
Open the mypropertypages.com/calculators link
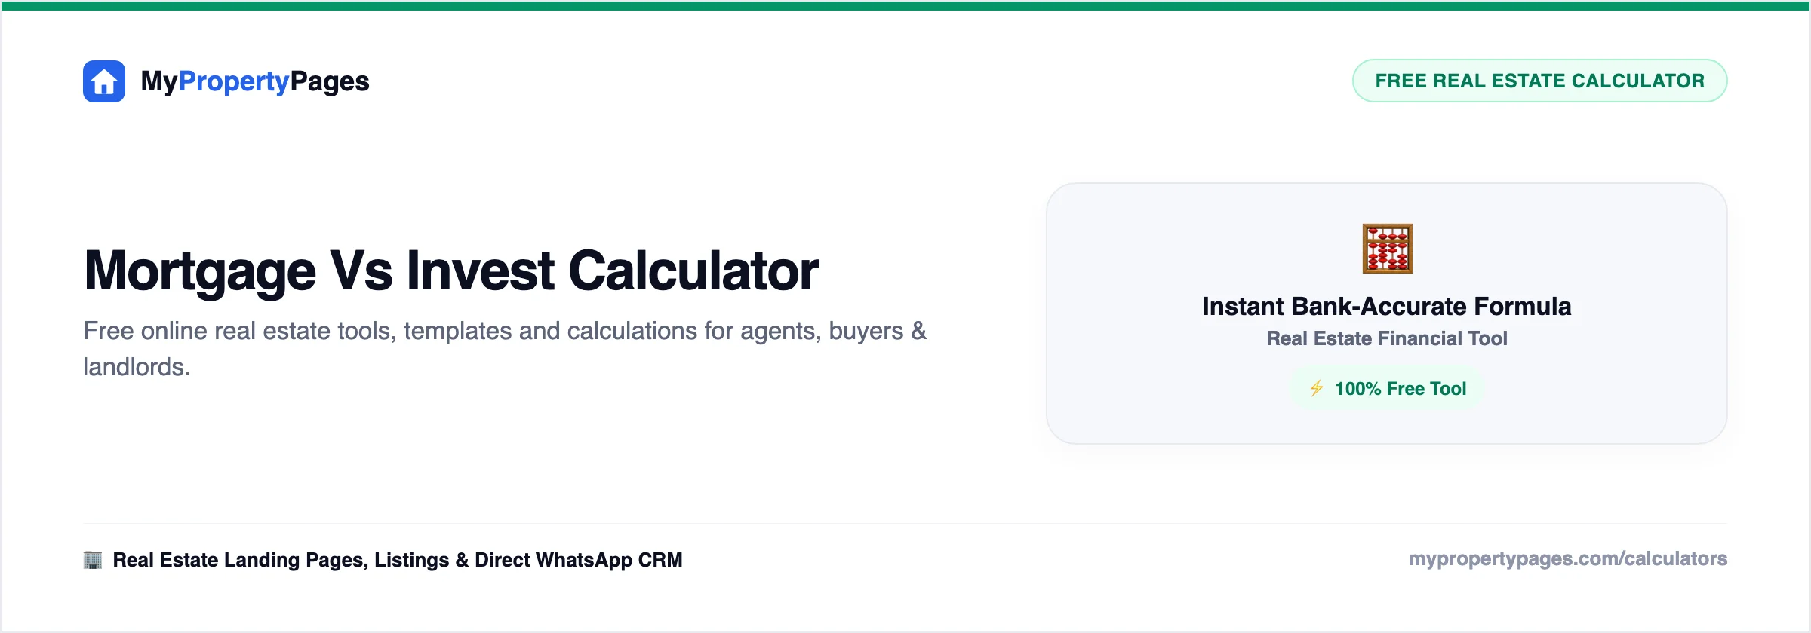pyautogui.click(x=1568, y=559)
